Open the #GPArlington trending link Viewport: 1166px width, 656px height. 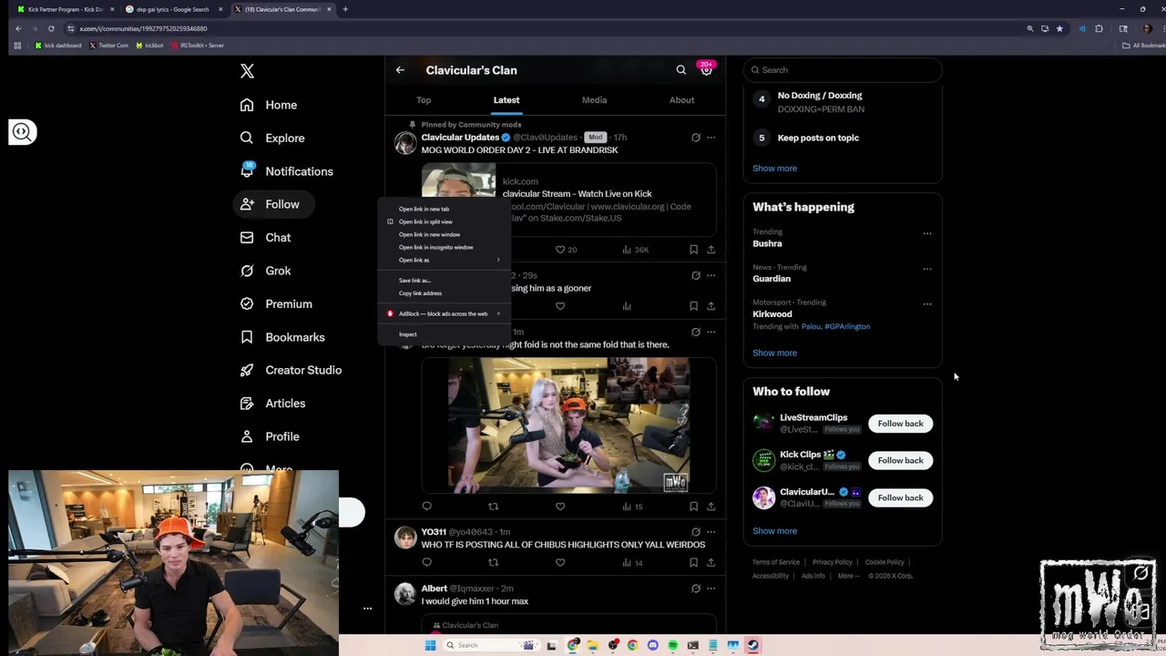(847, 326)
